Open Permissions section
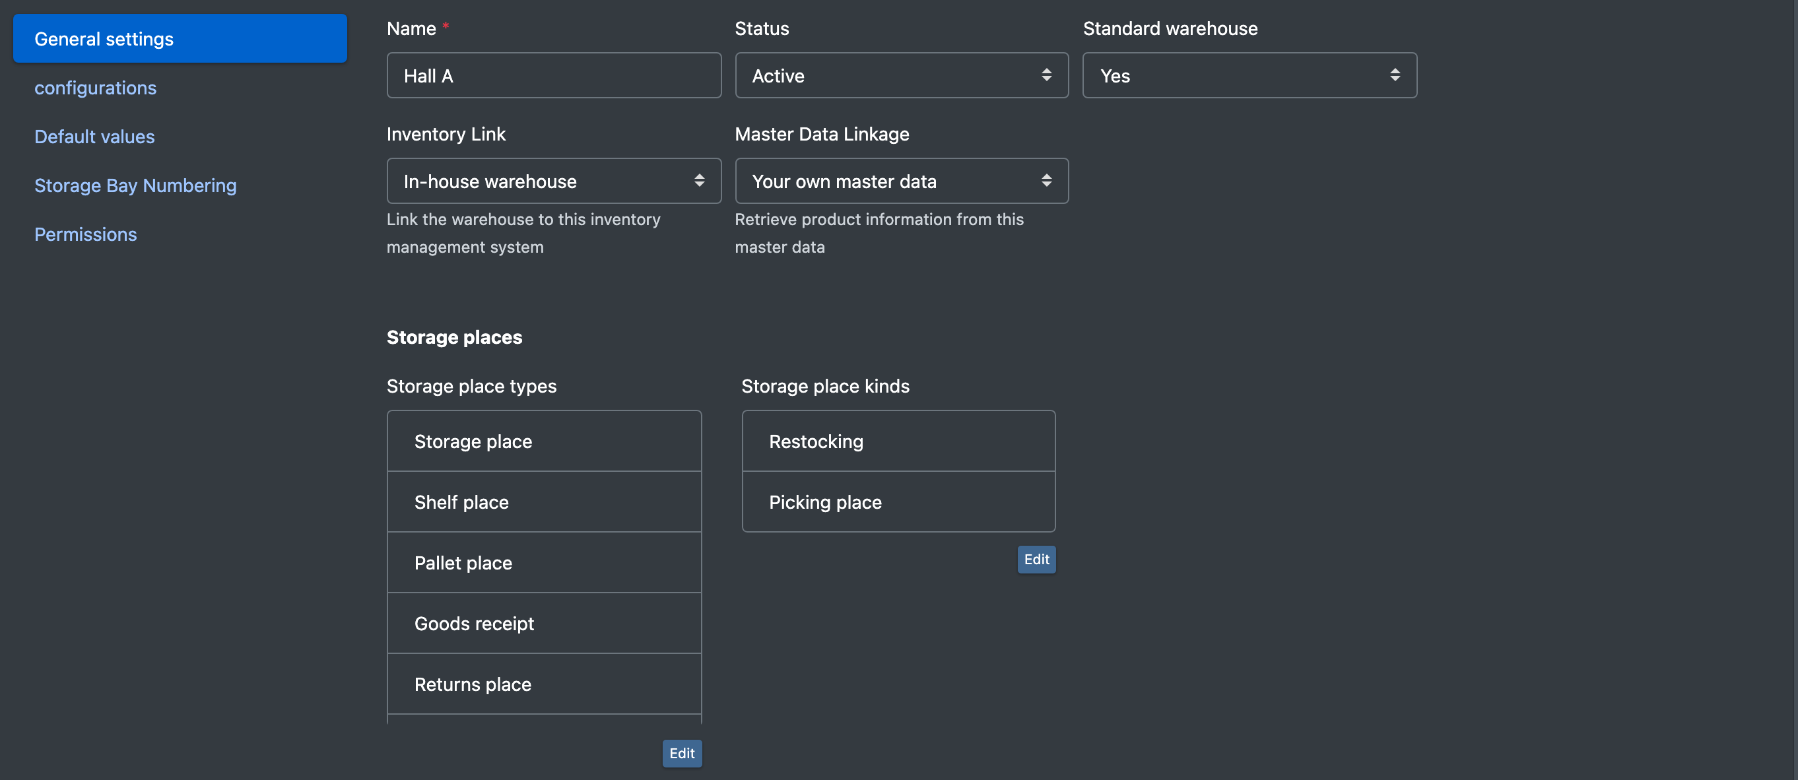 click(x=86, y=234)
